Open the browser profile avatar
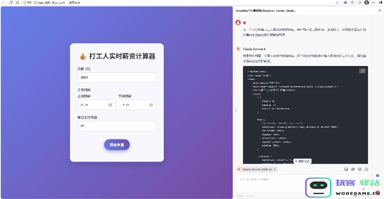 point(367,2)
